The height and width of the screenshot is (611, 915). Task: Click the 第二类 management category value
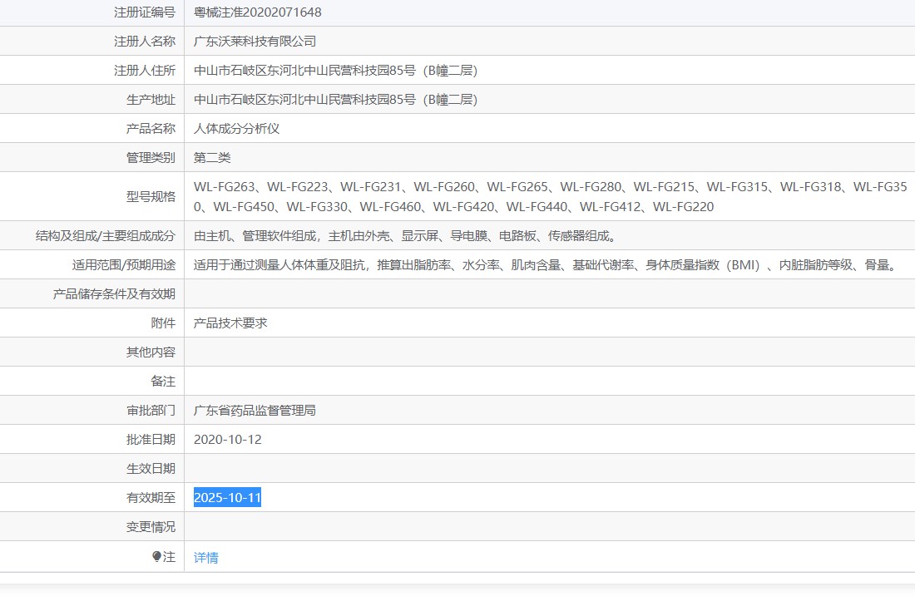(212, 158)
